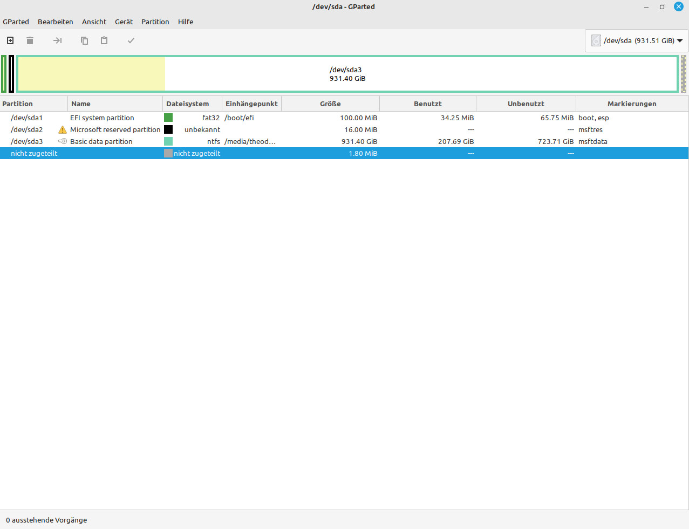Close the GParted window
Image resolution: width=689 pixels, height=529 pixels.
[x=679, y=6]
